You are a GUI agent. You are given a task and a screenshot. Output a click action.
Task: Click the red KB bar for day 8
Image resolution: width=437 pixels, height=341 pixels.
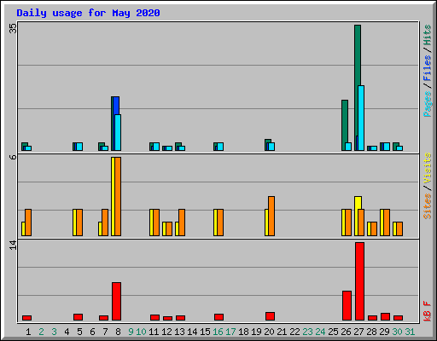pos(116,301)
